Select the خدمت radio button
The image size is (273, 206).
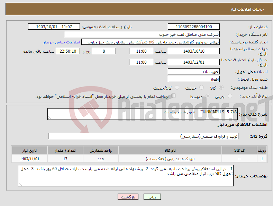[201, 87]
